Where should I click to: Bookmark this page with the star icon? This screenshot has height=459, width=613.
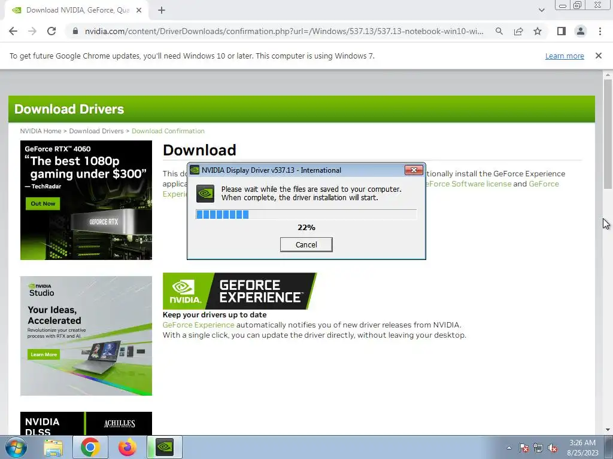[x=538, y=31]
